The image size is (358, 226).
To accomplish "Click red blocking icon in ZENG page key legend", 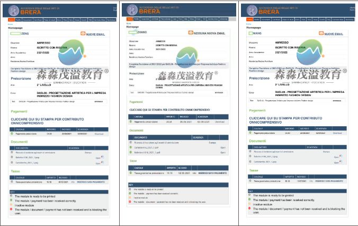I will 11,209.
